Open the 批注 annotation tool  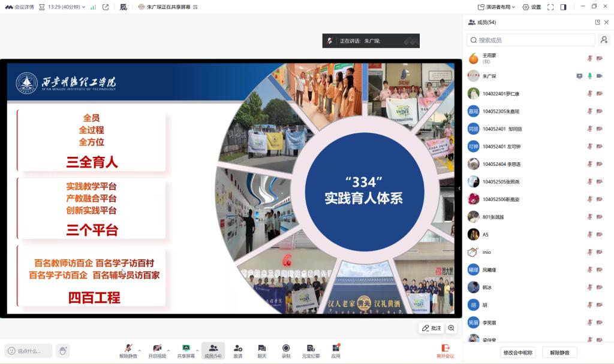431,328
